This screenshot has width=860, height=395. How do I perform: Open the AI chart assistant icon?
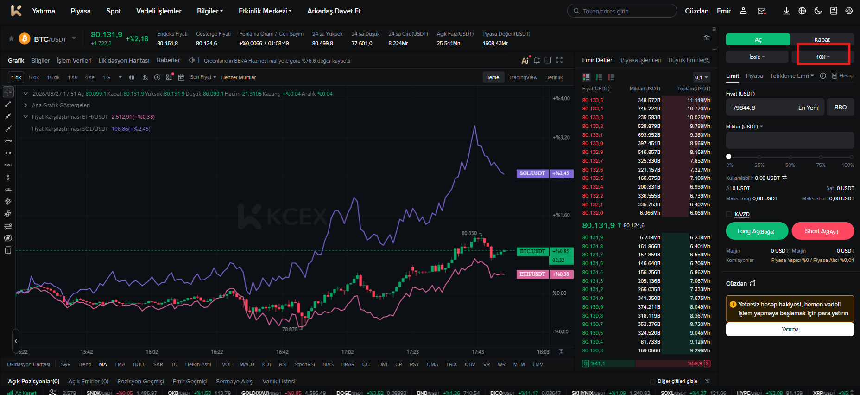[525, 60]
